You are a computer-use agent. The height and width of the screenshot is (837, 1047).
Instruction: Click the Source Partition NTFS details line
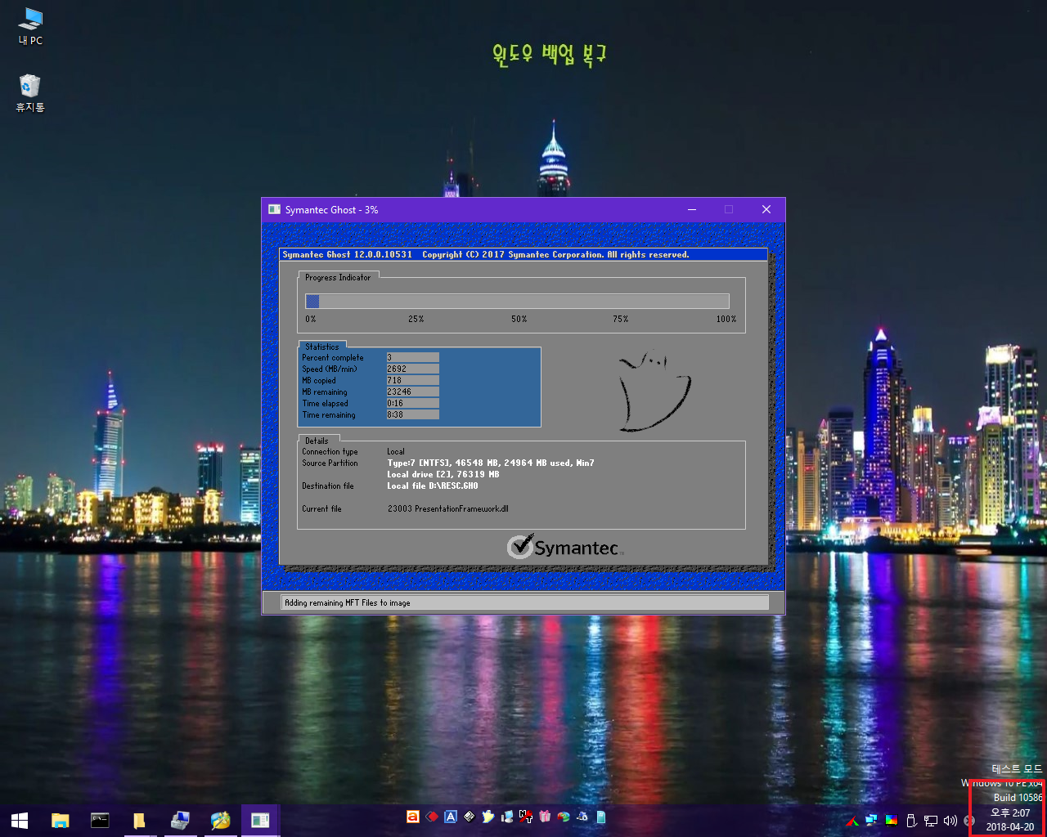coord(491,463)
